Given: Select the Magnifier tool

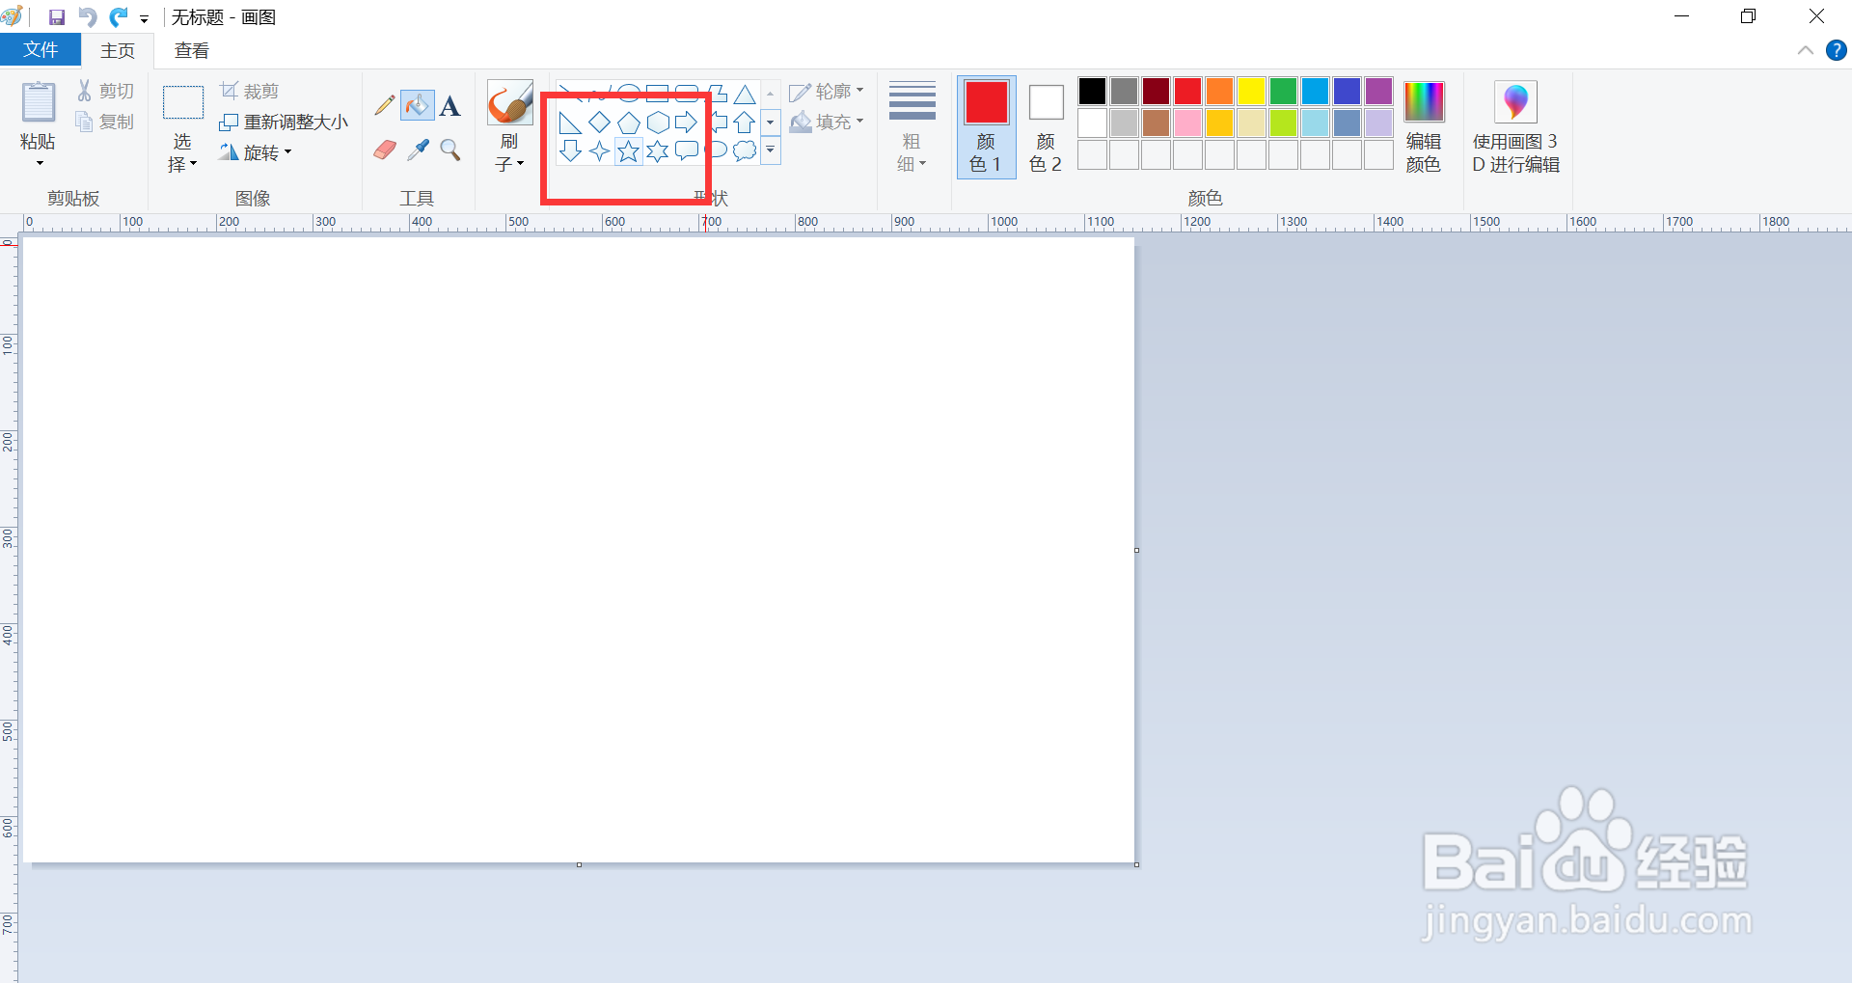Looking at the screenshot, I should pyautogui.click(x=449, y=150).
